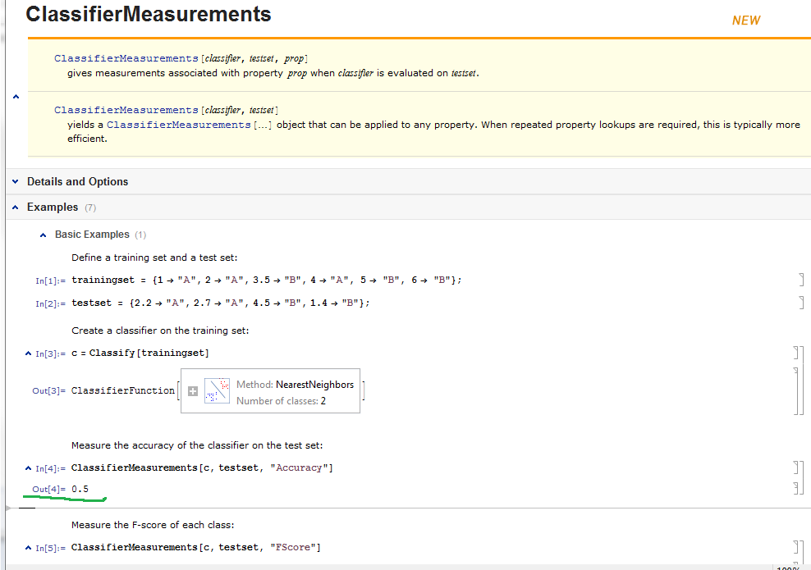The height and width of the screenshot is (570, 811).
Task: Select the cell bracket of In[2] testset
Action: (x=800, y=303)
